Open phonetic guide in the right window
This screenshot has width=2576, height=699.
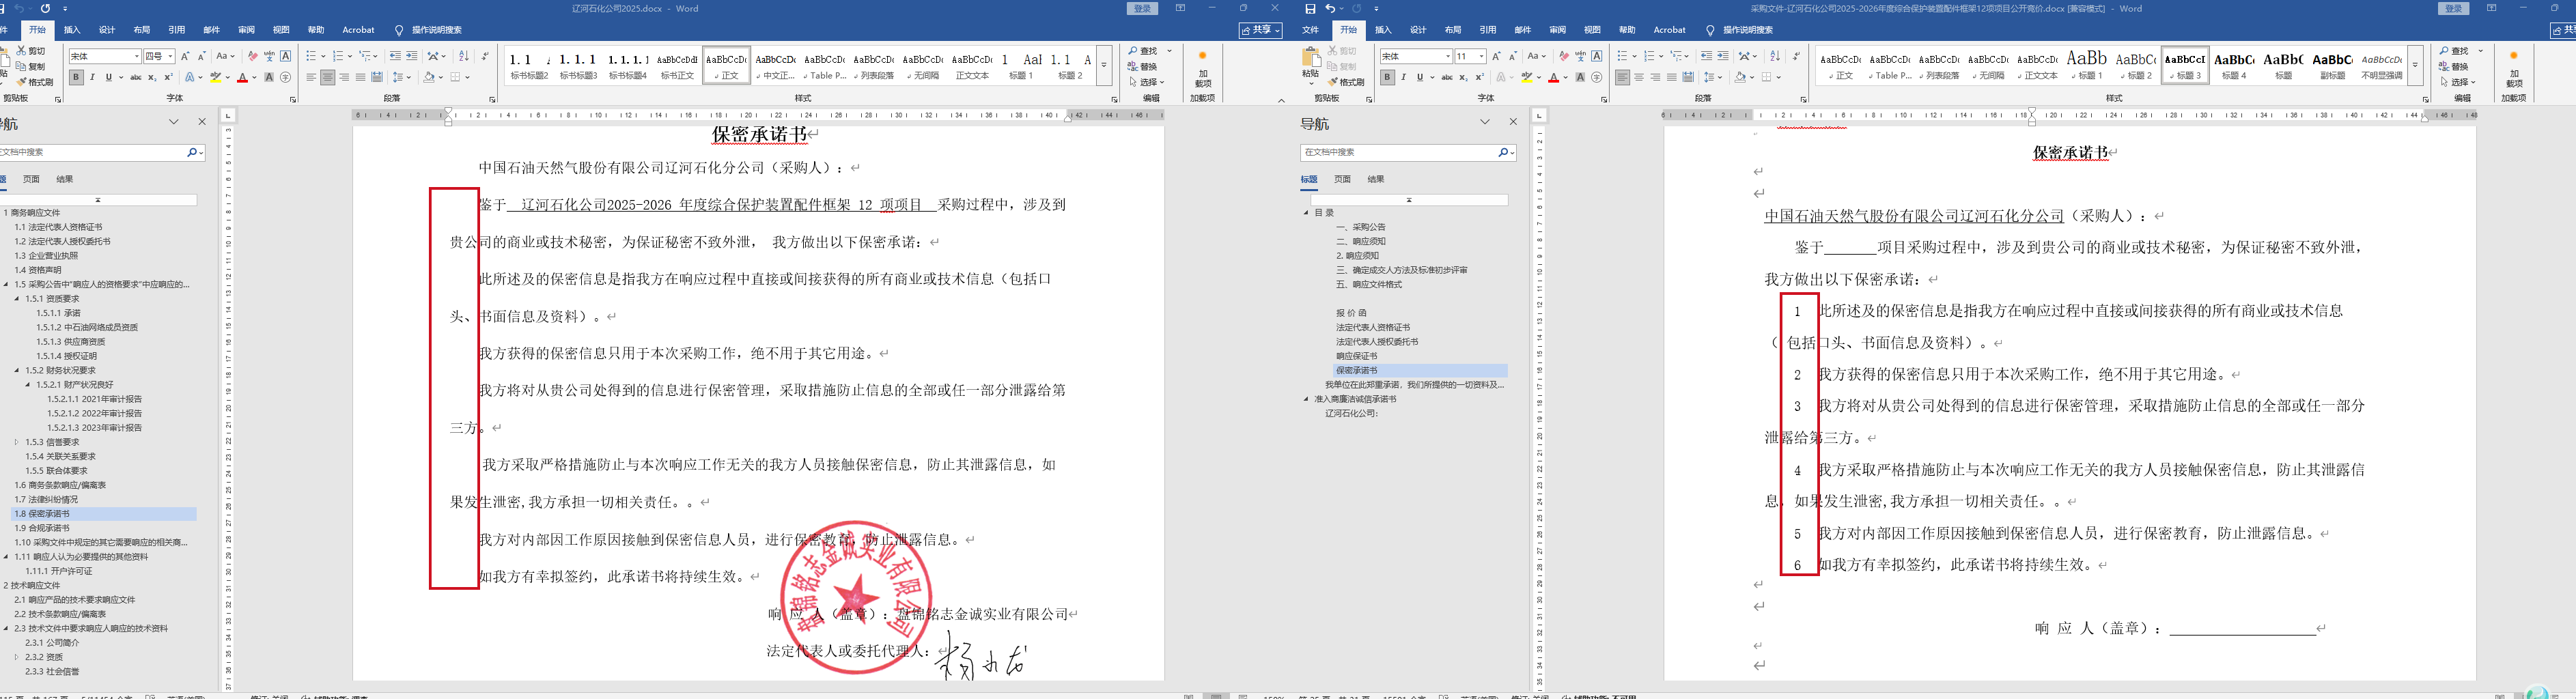[x=1580, y=56]
